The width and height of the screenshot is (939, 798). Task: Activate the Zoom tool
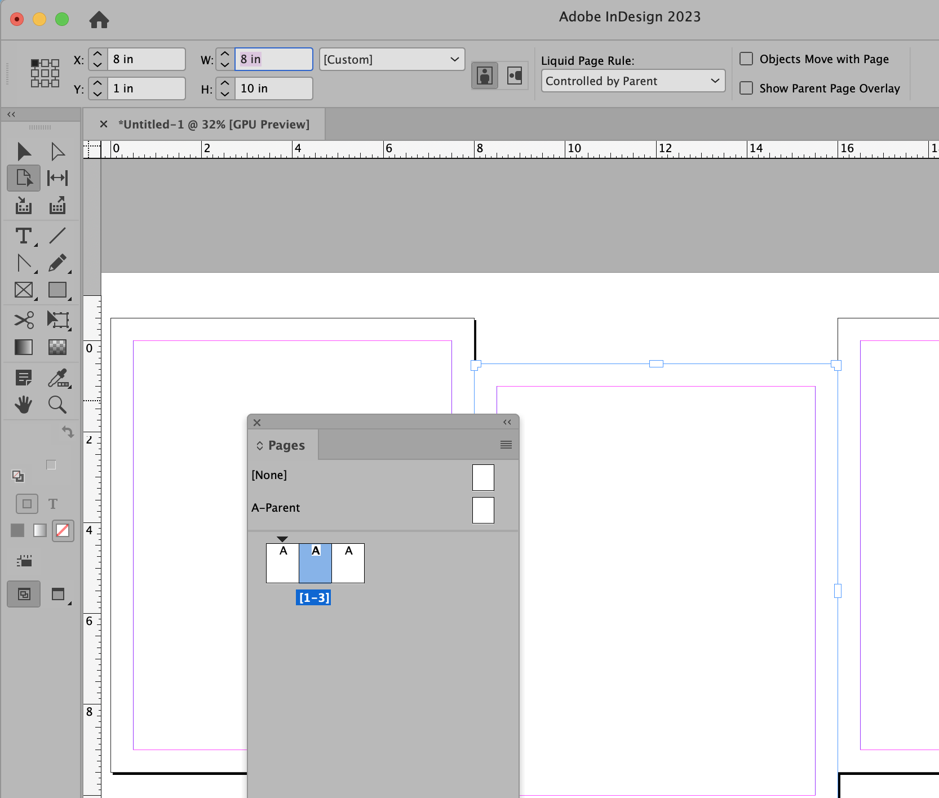57,405
